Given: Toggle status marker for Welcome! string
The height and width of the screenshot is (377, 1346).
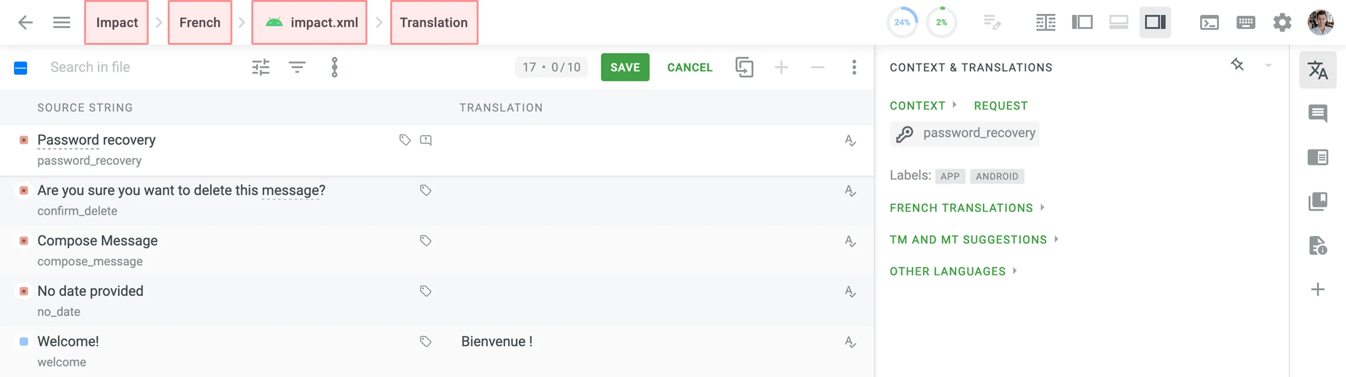Looking at the screenshot, I should [23, 342].
